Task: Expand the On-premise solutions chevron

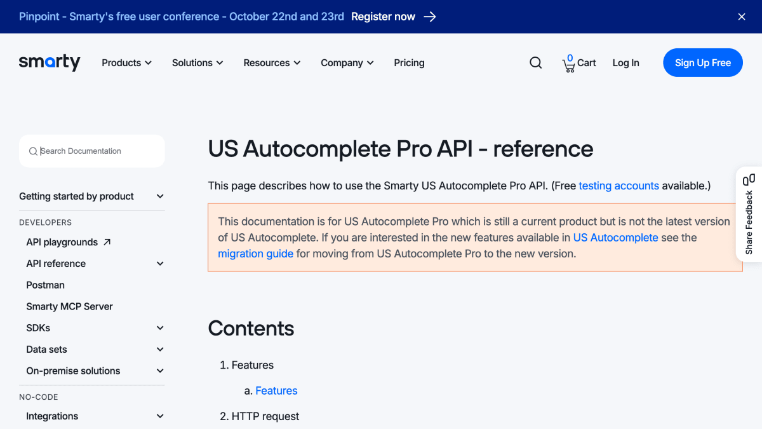Action: tap(160, 371)
